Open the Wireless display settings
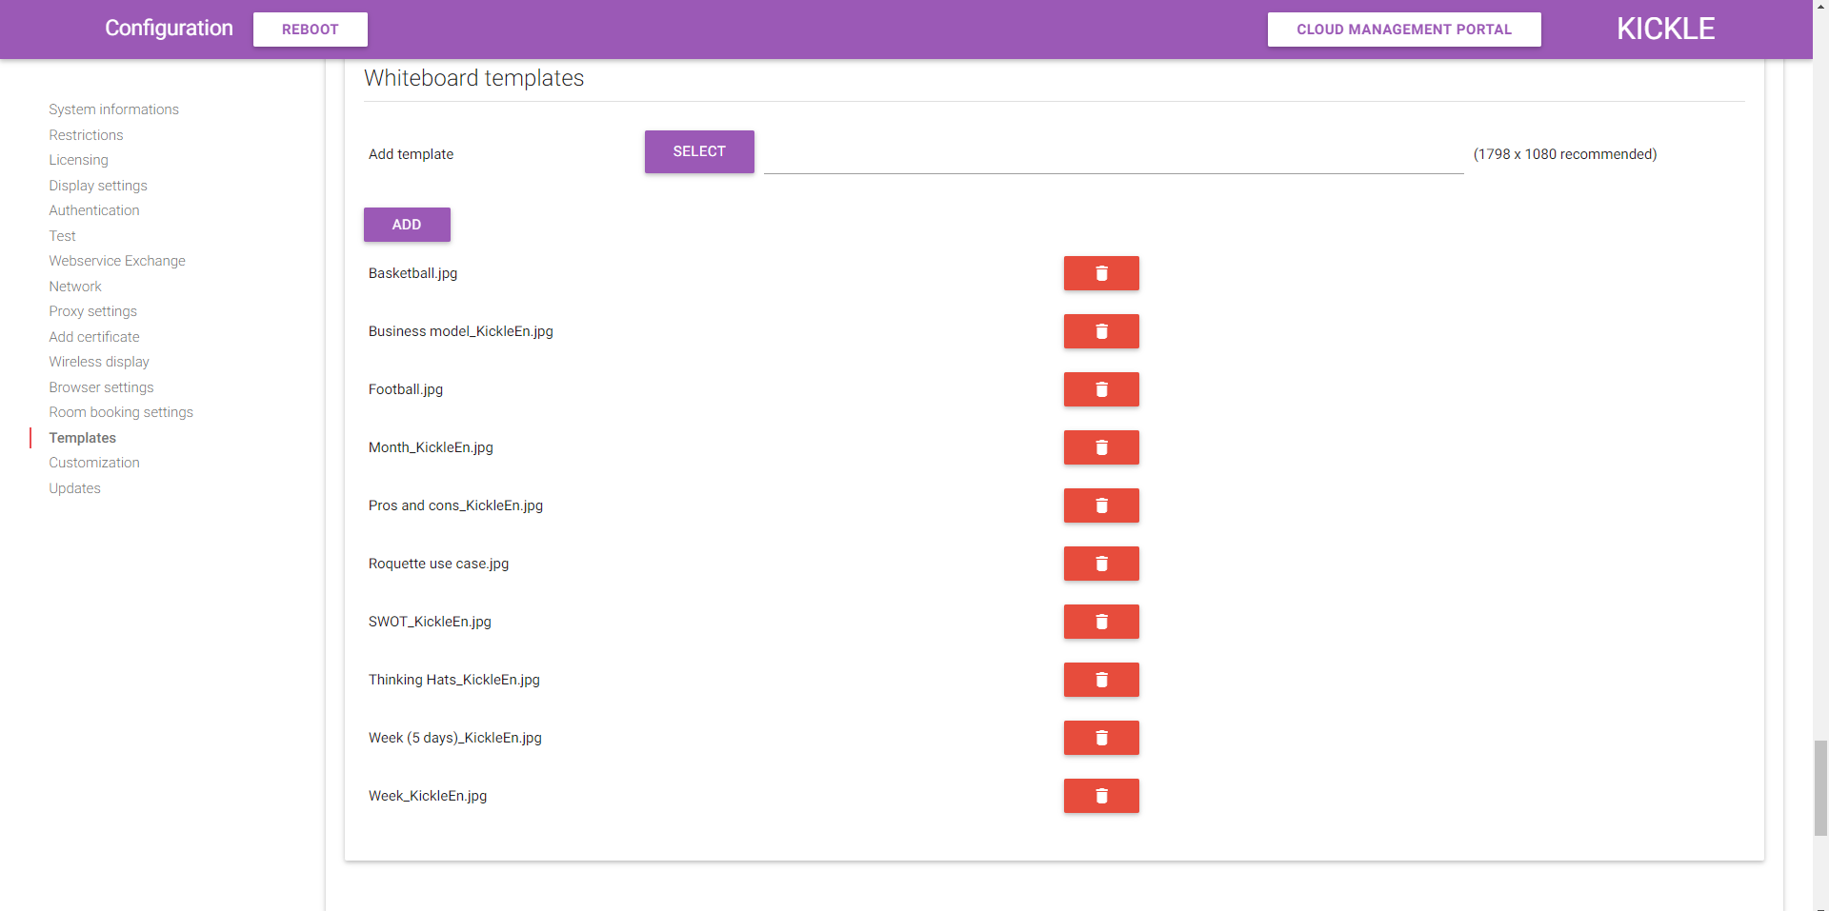Viewport: 1829px width, 911px height. 98,362
